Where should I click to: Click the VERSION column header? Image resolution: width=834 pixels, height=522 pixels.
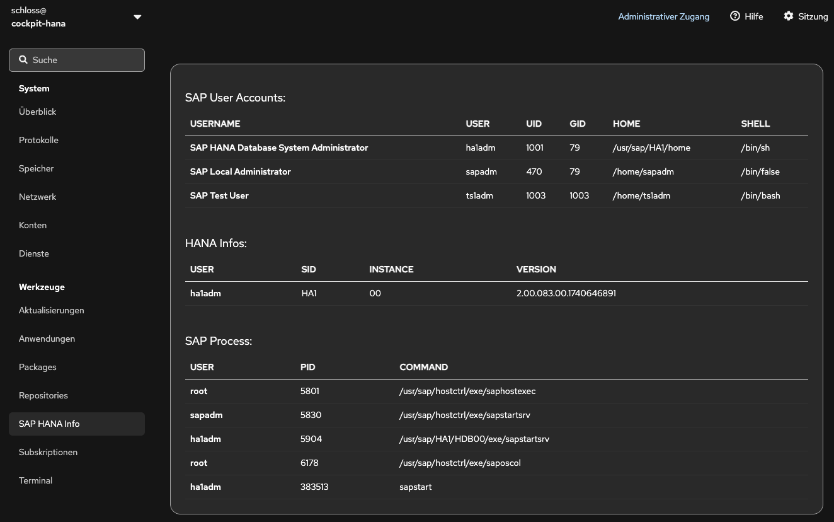536,269
